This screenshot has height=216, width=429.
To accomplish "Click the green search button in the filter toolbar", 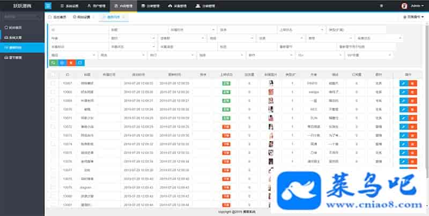I will point(53,63).
